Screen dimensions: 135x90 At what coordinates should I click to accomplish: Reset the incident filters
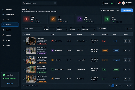point(129,29)
